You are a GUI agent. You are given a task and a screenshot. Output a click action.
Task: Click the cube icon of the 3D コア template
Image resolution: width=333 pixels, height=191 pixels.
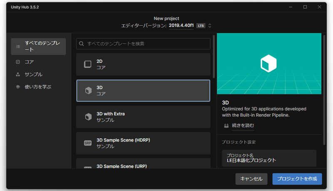coord(88,91)
